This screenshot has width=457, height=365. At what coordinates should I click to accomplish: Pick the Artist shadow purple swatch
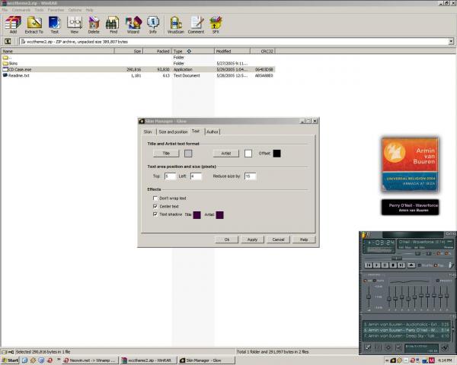(220, 214)
